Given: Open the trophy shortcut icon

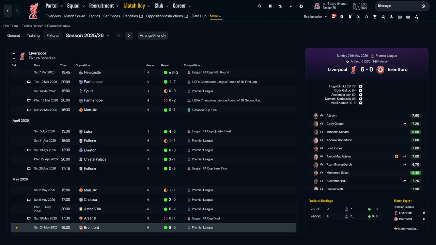Looking at the screenshot, I should [x=375, y=17].
